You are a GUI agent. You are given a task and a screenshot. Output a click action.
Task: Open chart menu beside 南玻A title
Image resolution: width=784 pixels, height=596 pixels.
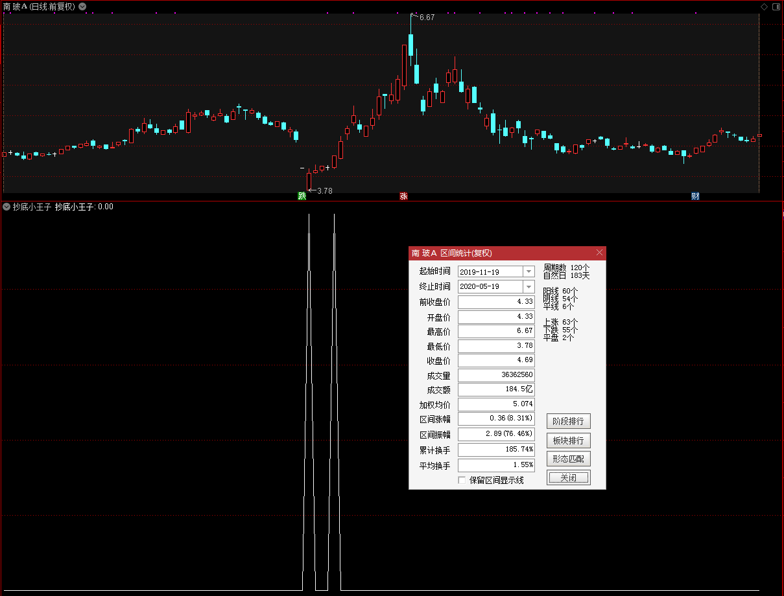point(82,6)
